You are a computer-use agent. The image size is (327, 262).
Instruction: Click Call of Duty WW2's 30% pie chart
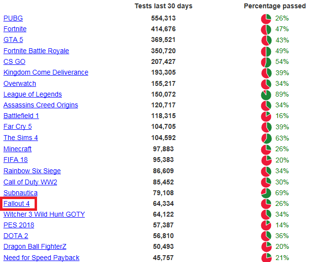tap(266, 182)
